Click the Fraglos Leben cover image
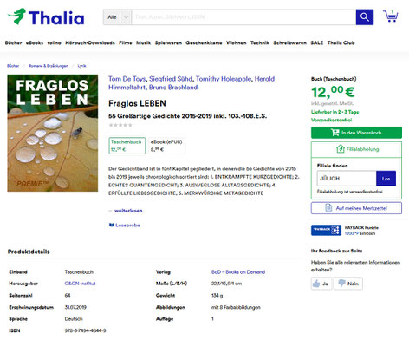This screenshot has width=409, height=340. (53, 133)
